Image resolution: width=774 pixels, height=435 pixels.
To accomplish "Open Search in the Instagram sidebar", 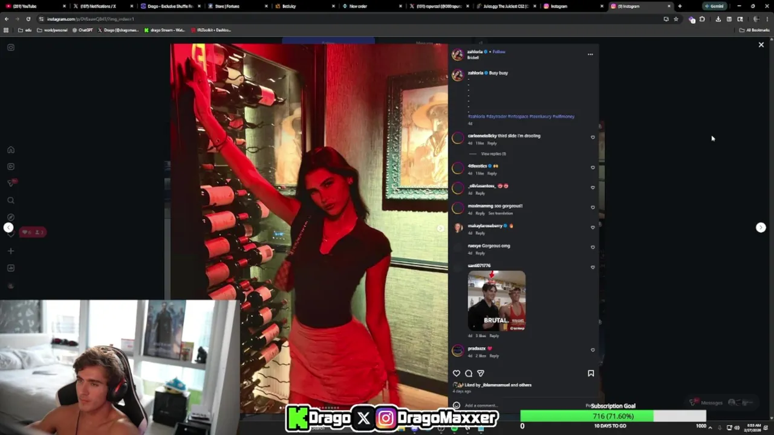I will click(11, 200).
